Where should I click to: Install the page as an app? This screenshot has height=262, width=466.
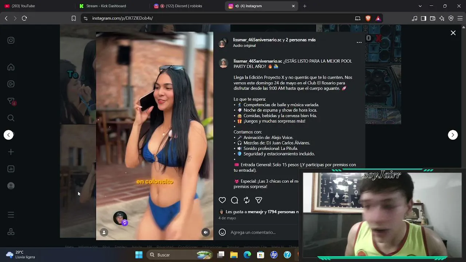point(358,18)
